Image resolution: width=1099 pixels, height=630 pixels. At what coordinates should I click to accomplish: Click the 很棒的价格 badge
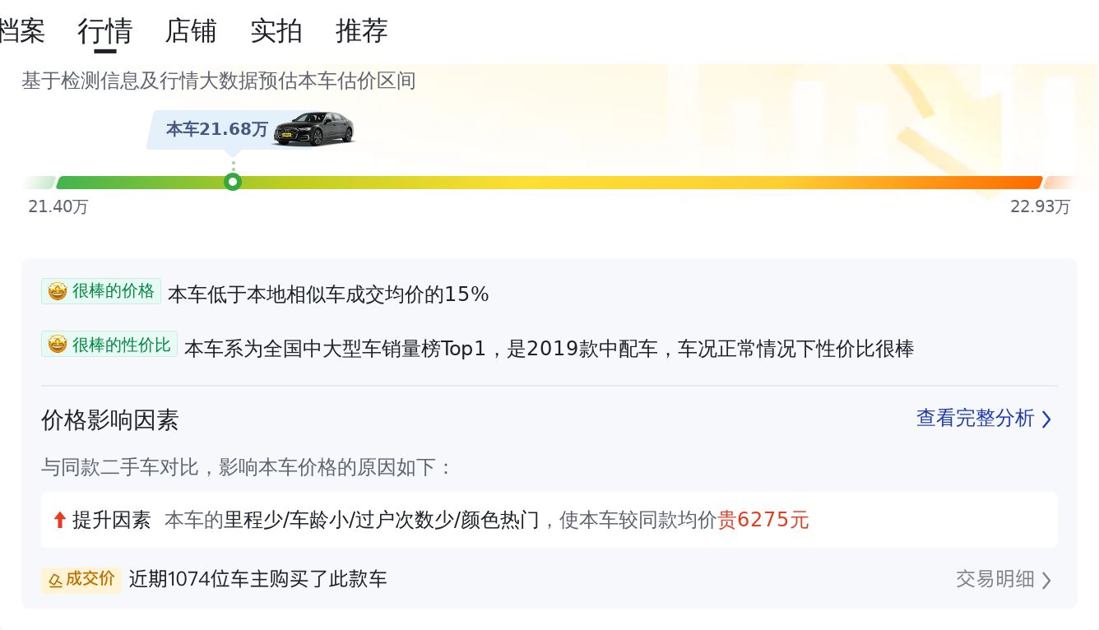[101, 291]
